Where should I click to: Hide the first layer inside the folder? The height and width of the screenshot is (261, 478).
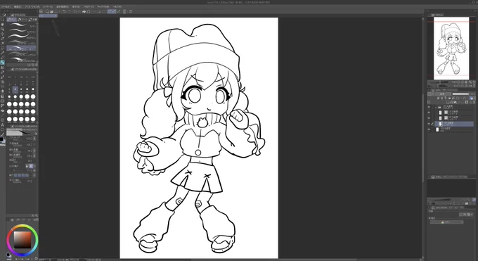point(429,113)
